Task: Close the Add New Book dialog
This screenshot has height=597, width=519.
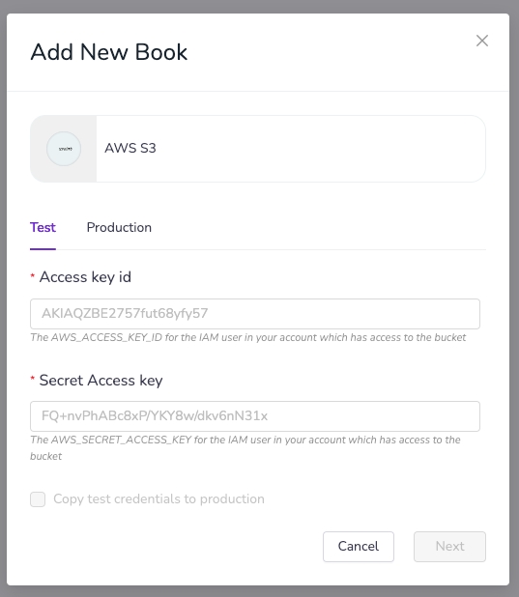Action: 482,41
